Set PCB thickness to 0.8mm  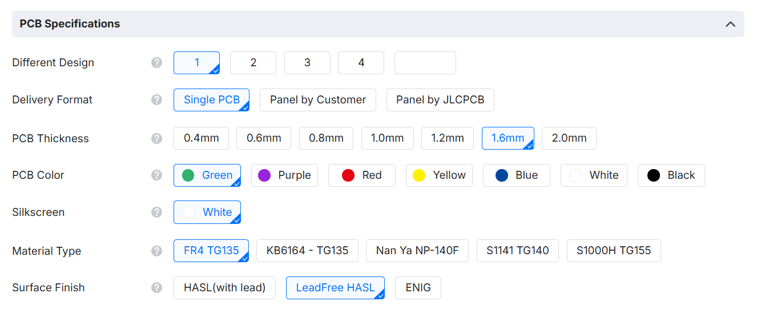point(326,138)
